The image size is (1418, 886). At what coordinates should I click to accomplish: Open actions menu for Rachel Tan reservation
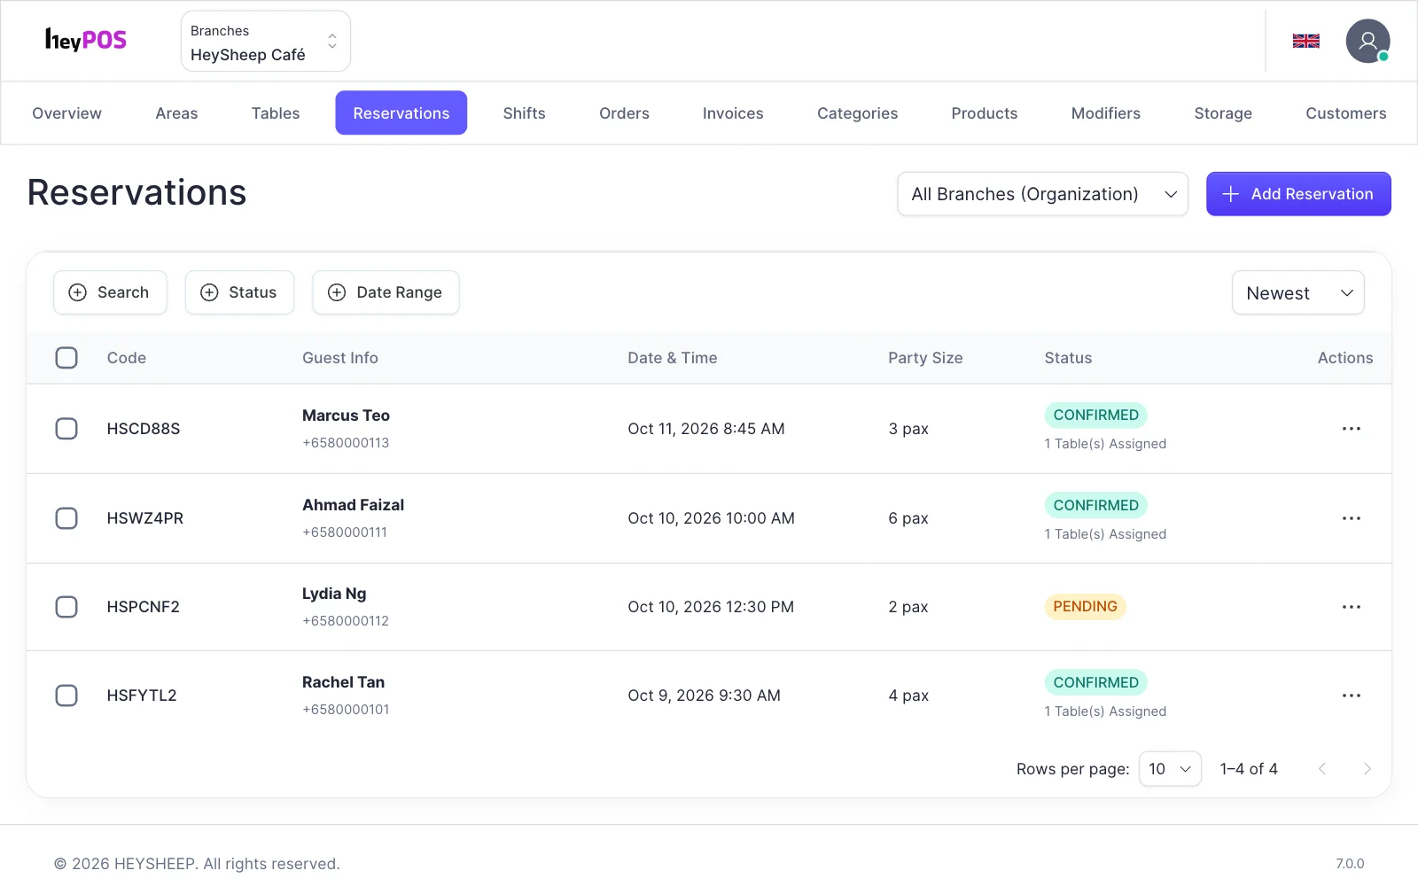1351,696
